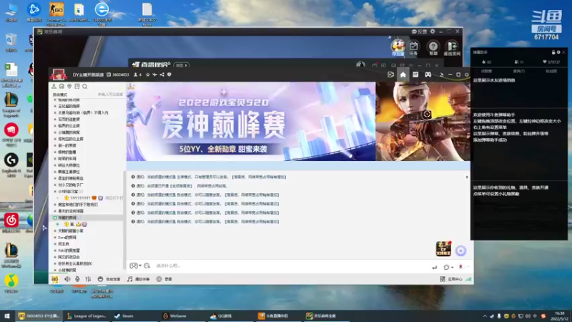Click 反馈 feedback in mahjong window title bar
The width and height of the screenshot is (572, 322).
coord(419,31)
